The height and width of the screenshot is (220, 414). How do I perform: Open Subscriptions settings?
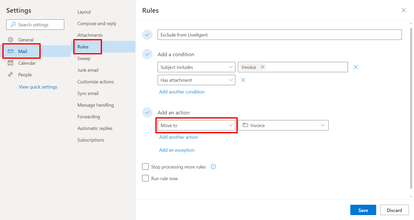point(103,140)
